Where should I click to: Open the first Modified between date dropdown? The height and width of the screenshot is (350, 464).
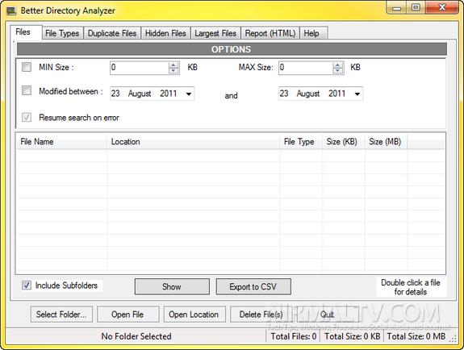[189, 94]
